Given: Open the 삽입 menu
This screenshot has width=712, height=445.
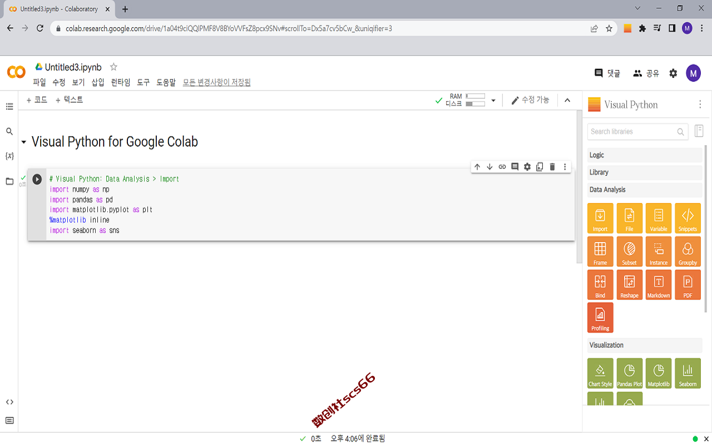Looking at the screenshot, I should (x=98, y=82).
